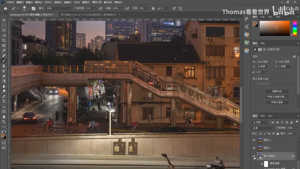Click the rainbow hue slider strip
300x169 pixels.
295,28
